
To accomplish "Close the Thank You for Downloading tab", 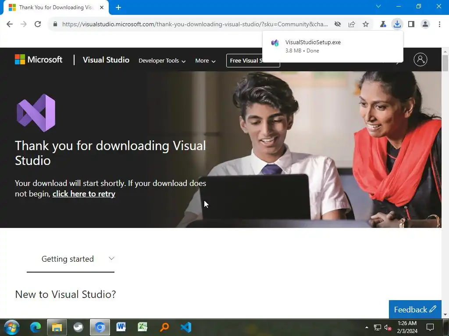I will [x=102, y=7].
